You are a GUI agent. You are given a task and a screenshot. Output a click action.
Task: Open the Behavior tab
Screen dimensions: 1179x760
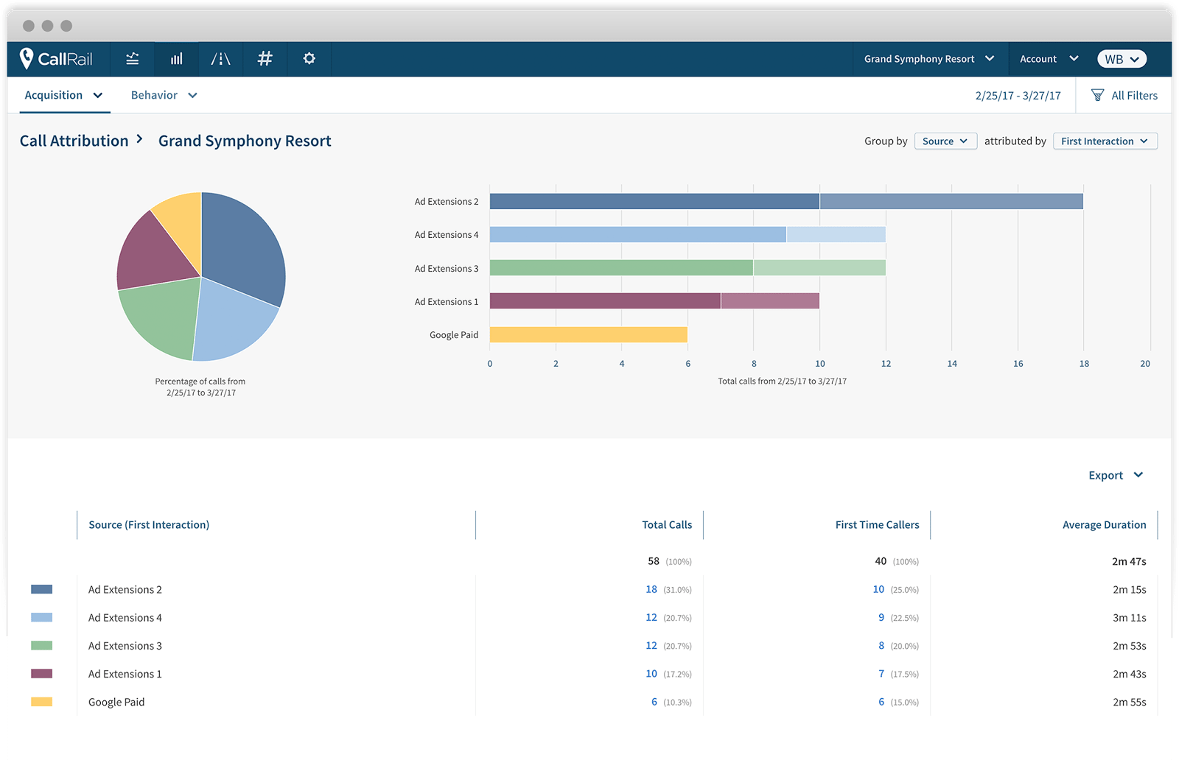coord(164,95)
